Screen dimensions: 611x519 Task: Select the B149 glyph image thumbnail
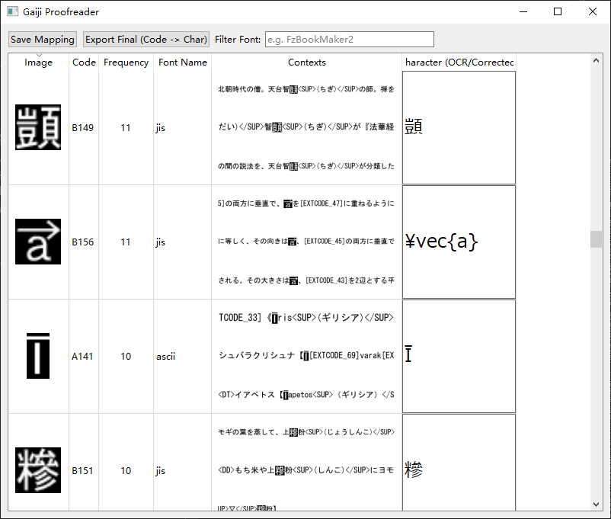click(x=38, y=128)
